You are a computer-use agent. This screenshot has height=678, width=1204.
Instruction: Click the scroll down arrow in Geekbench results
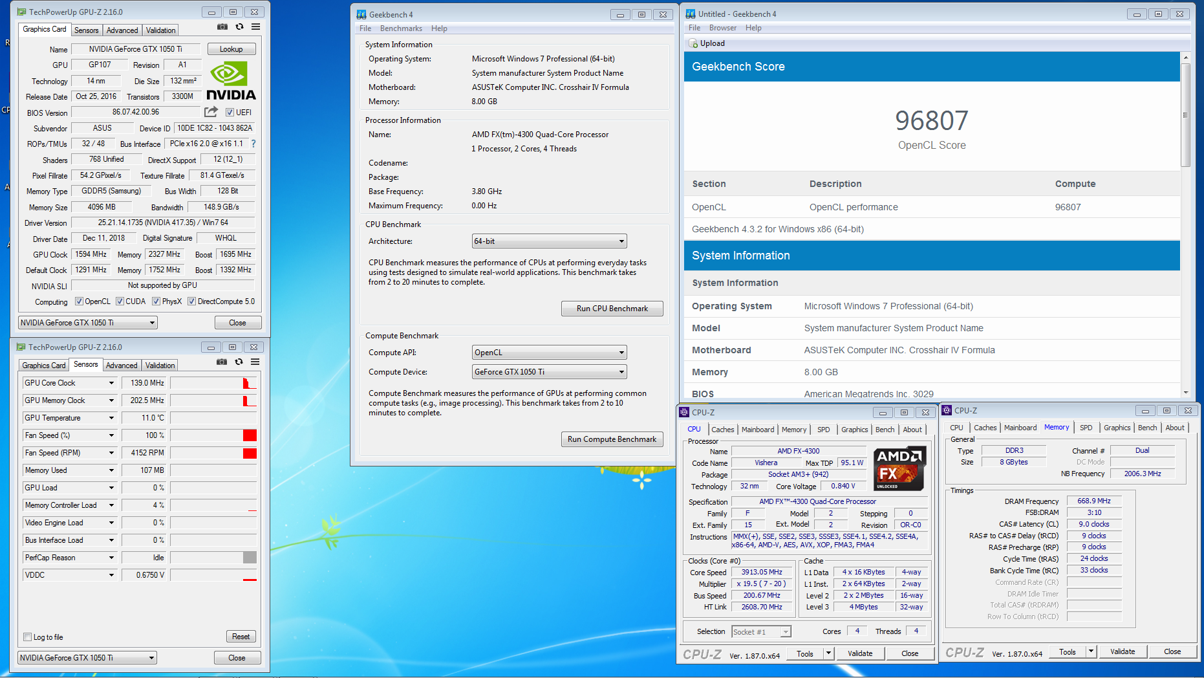1185,392
